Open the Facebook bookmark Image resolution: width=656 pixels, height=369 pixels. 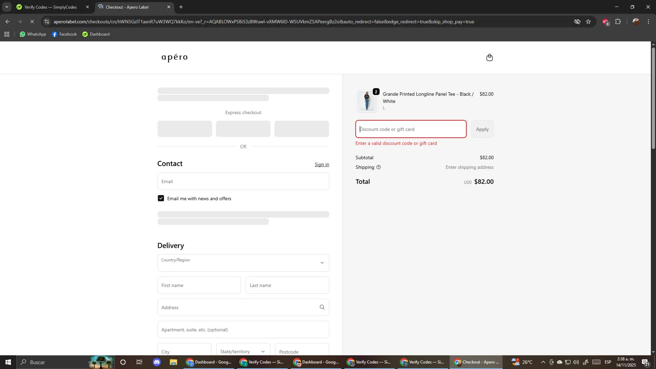pyautogui.click(x=64, y=34)
